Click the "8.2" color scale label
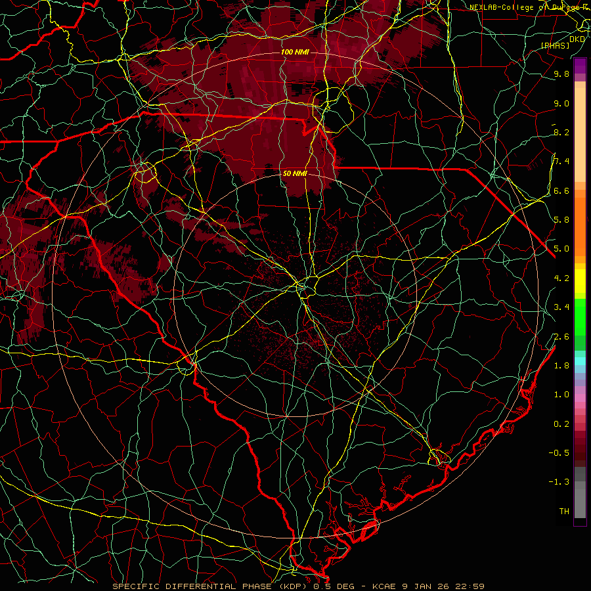The height and width of the screenshot is (591, 591). [561, 133]
